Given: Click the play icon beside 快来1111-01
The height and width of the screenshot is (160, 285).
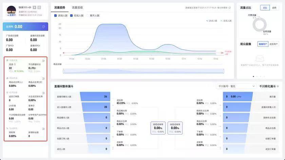Looking at the screenshot, I should [34, 7].
